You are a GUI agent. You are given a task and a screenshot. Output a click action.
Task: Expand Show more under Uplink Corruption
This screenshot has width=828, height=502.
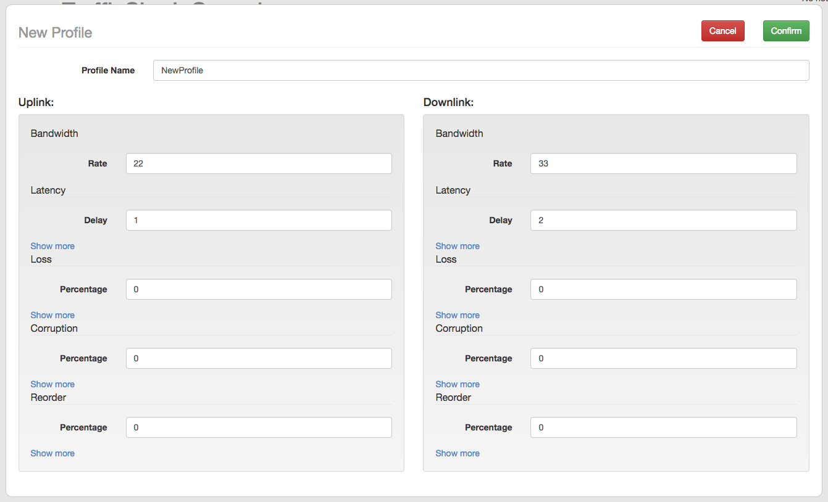point(52,384)
